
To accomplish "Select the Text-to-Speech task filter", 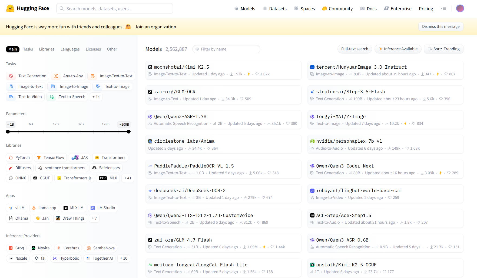I will tap(67, 97).
